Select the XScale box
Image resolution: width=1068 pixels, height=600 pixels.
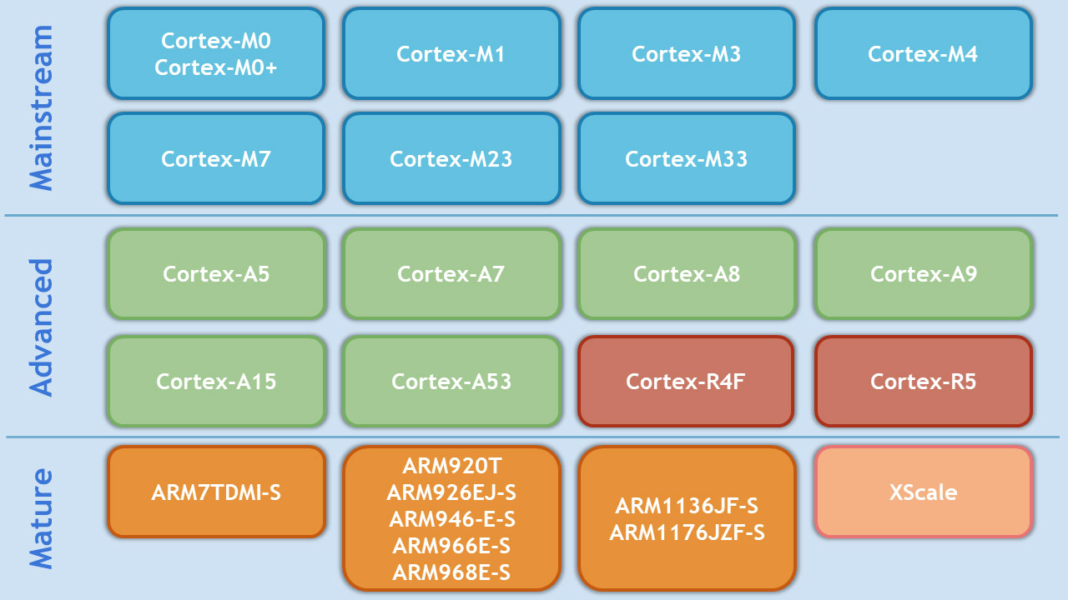coord(923,492)
